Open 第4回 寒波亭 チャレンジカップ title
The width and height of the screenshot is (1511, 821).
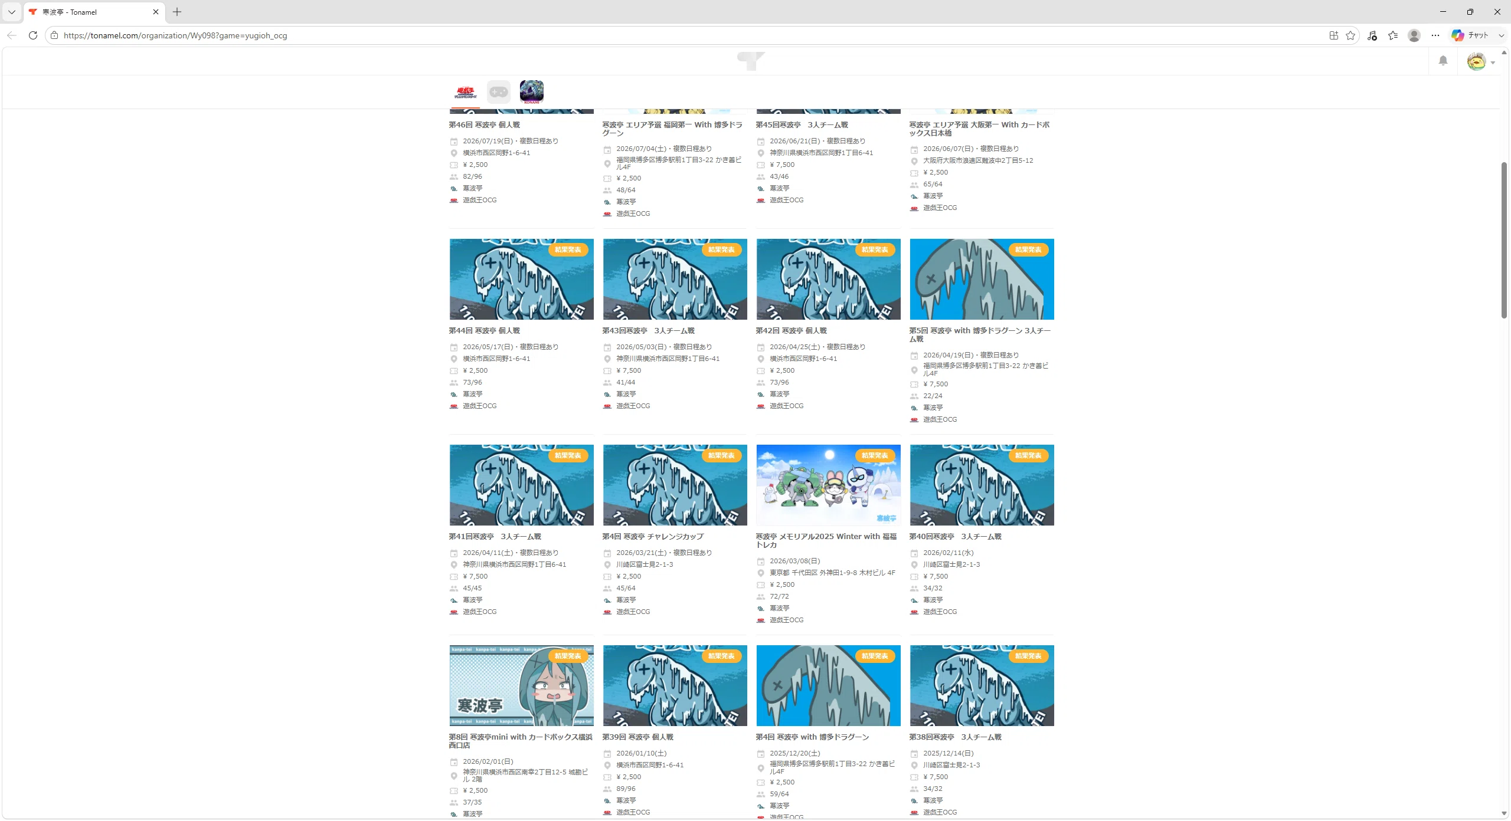(x=653, y=537)
